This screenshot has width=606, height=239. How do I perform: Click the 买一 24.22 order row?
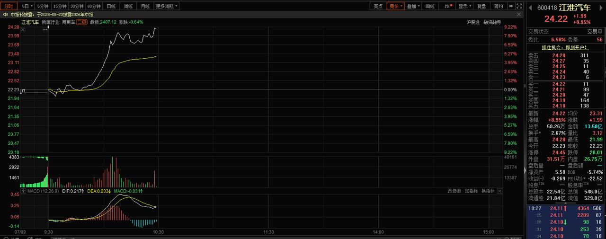(566, 84)
